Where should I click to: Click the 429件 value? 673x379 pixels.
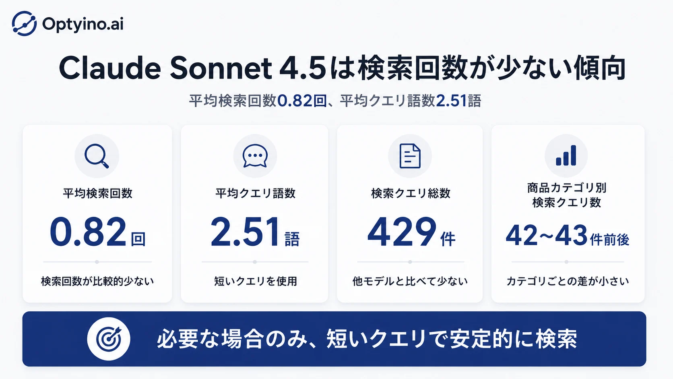pos(411,232)
